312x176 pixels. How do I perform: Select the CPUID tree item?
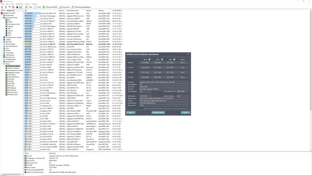click(x=10, y=22)
